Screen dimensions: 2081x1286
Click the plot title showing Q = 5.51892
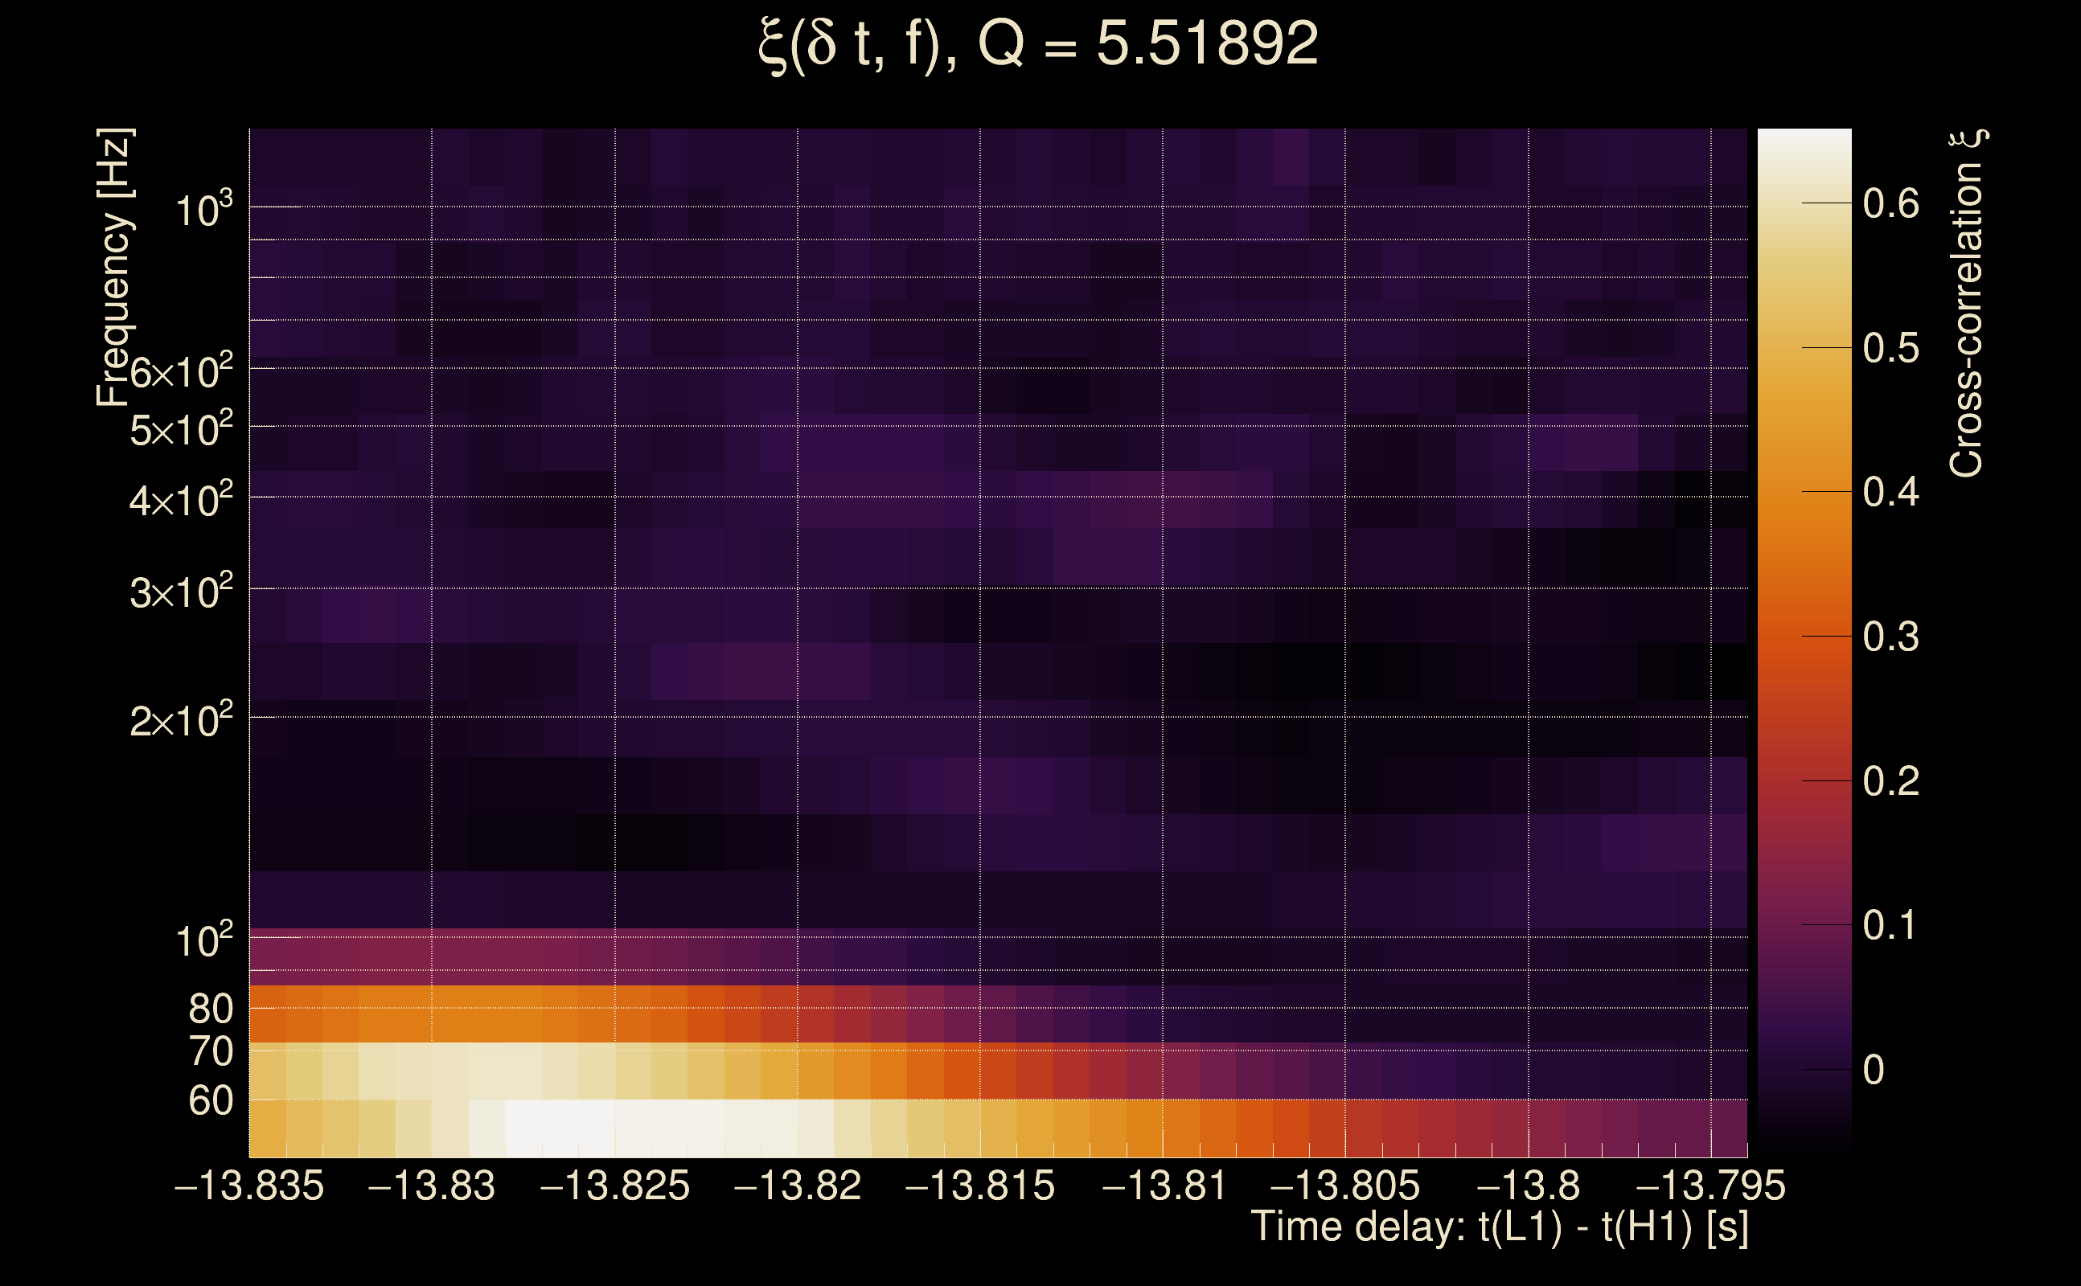coord(1038,44)
